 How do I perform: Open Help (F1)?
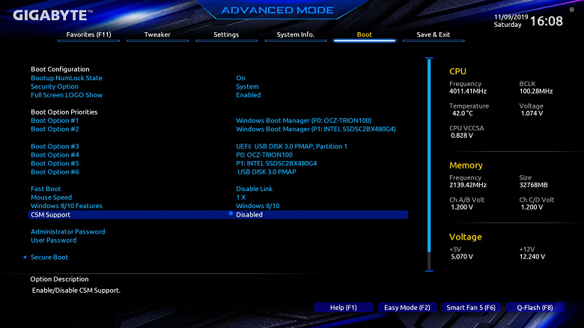click(344, 308)
